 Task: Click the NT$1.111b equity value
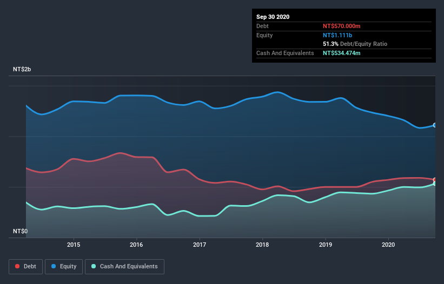click(337, 35)
